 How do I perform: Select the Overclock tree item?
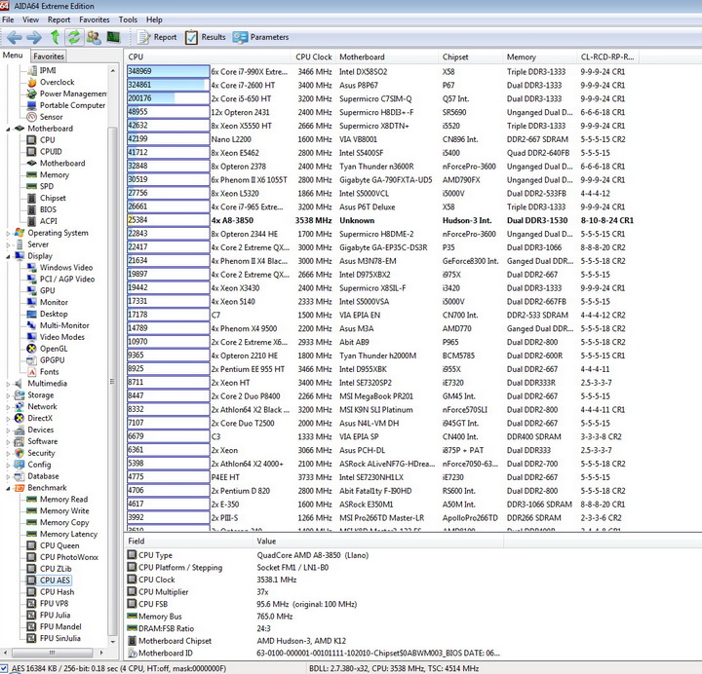click(x=51, y=82)
